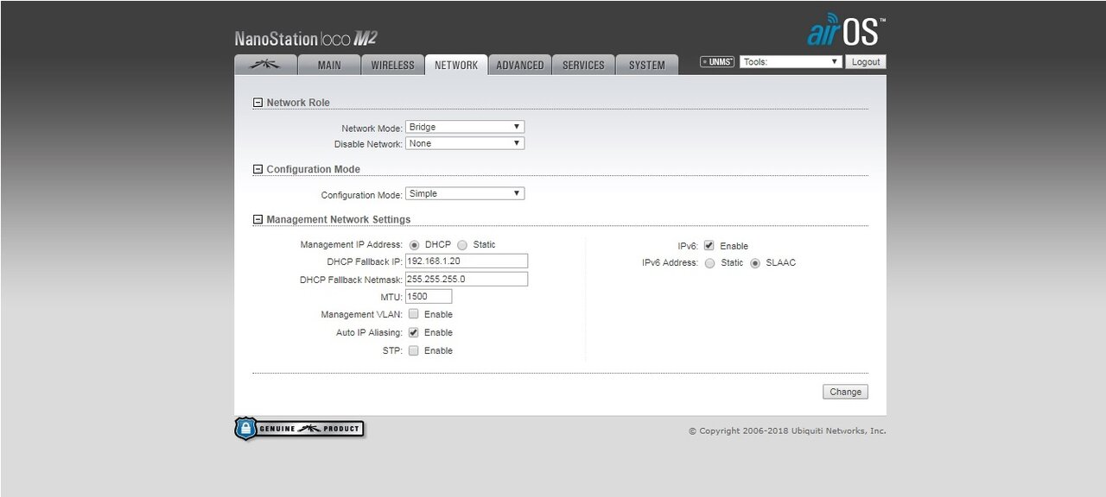The width and height of the screenshot is (1106, 497).
Task: Click the Ubiquiti Networks copyright text
Action: click(x=787, y=431)
